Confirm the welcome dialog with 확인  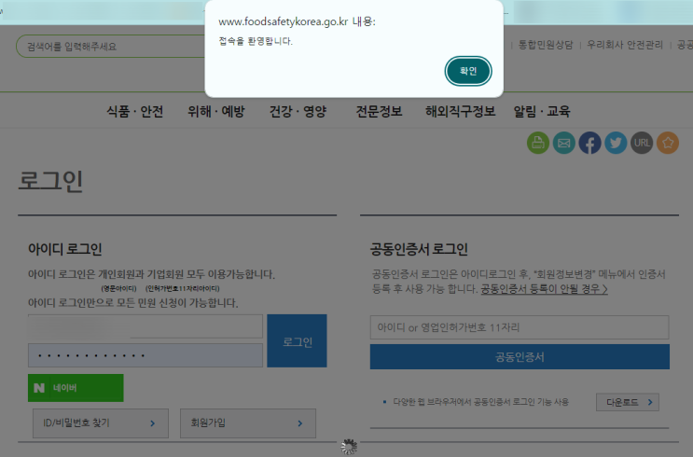pyautogui.click(x=468, y=71)
